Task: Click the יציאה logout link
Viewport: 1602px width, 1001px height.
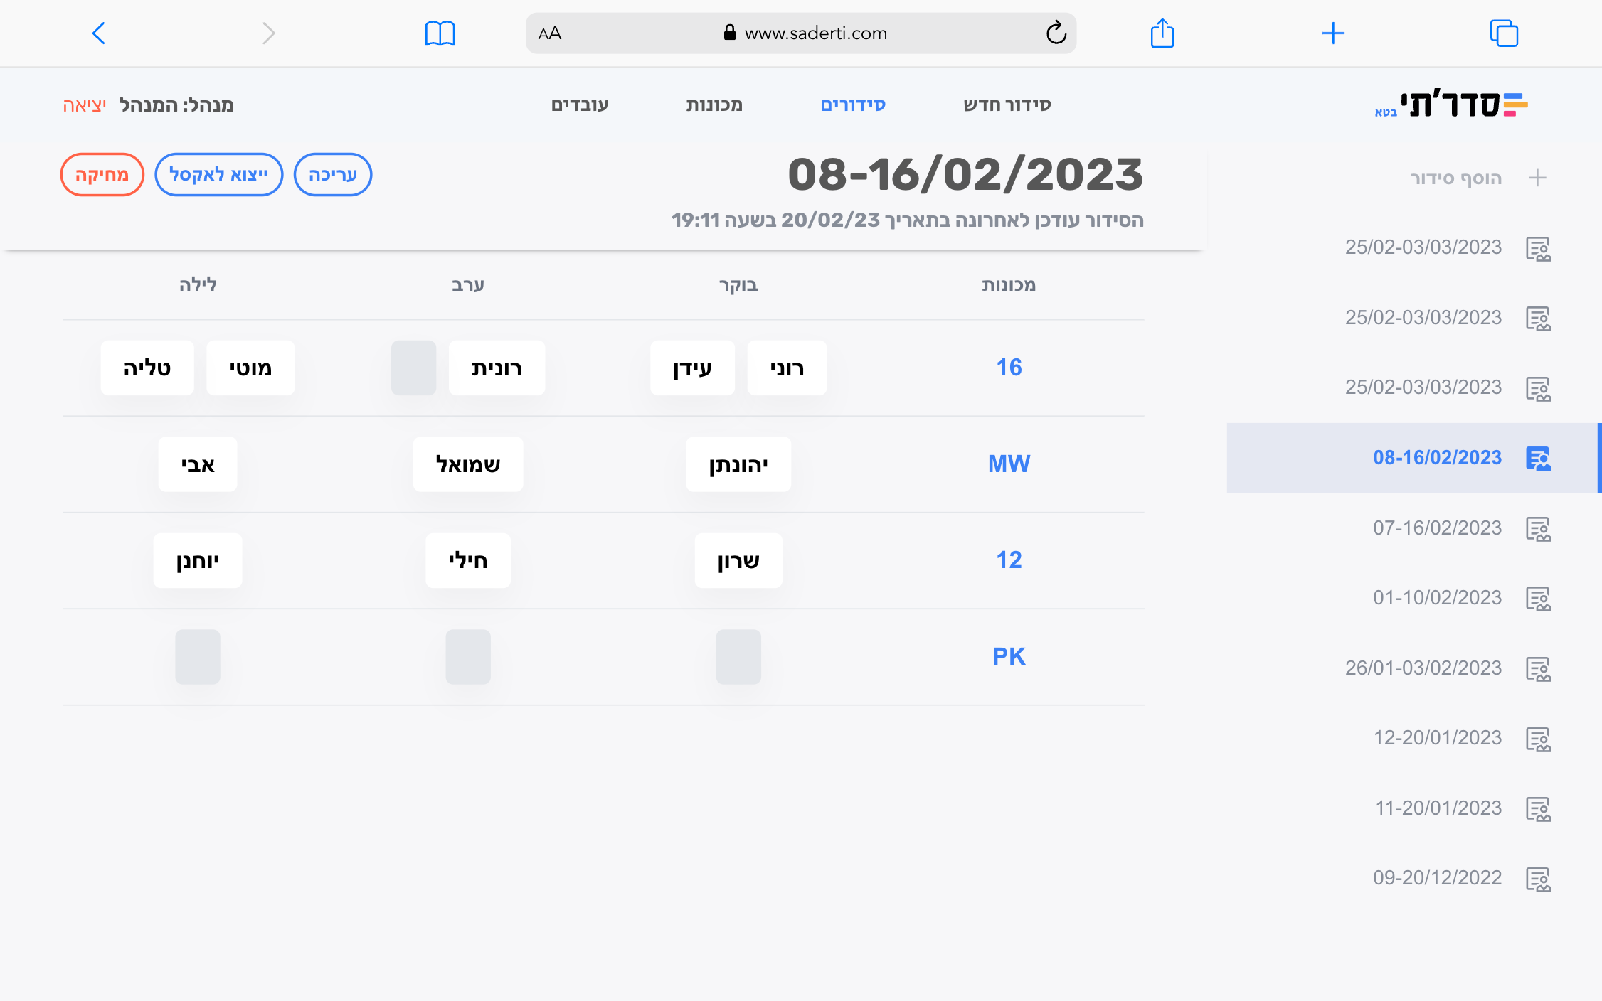Action: pyautogui.click(x=85, y=104)
